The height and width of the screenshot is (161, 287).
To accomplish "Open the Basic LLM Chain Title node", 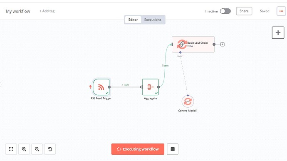I will pos(193,45).
